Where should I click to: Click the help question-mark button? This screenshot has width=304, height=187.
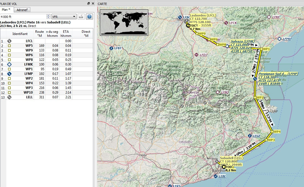89,17
